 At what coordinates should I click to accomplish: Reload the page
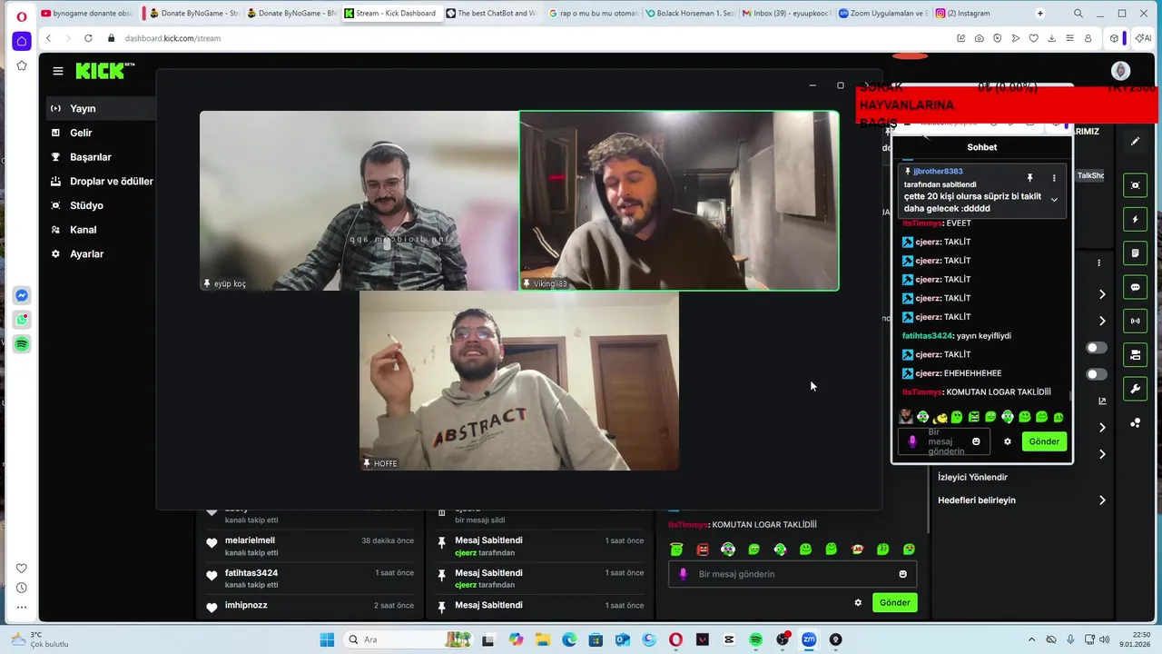[x=88, y=38]
